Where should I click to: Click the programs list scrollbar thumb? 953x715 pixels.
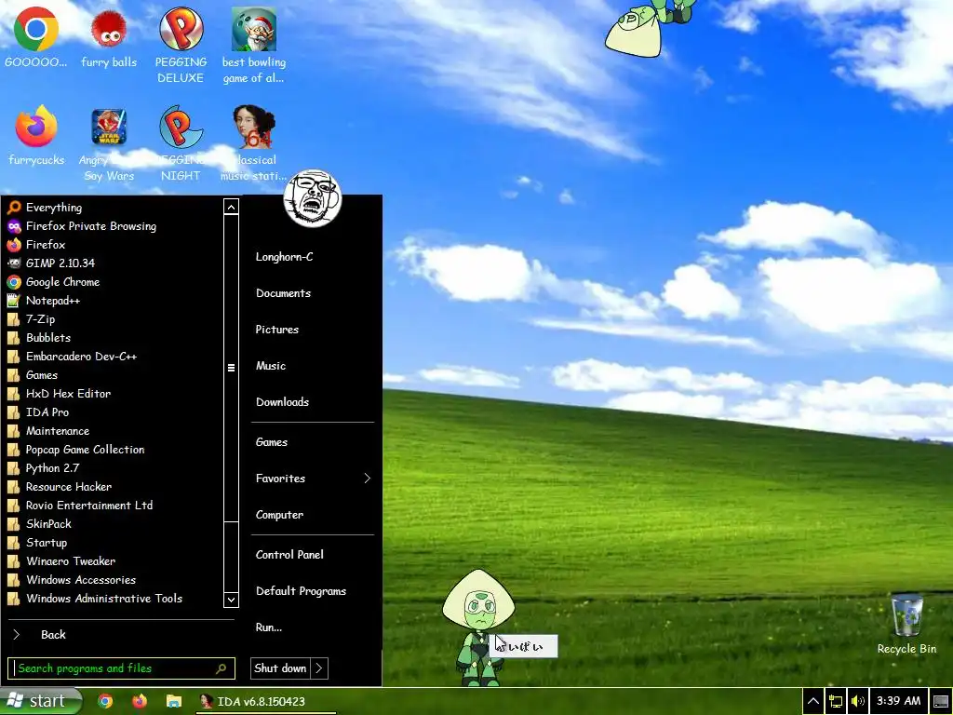click(231, 368)
